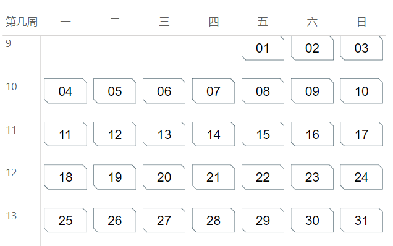Screen dimensions: 393x246
Task: Choose day 25 in week 13
Action: [65, 220]
